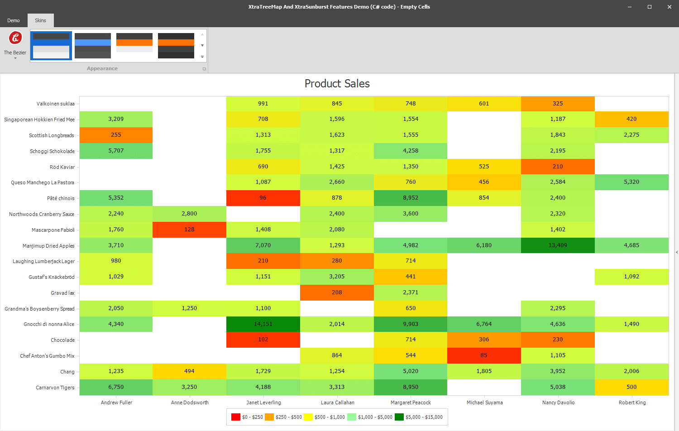The image size is (679, 431).
Task: Open the Appearance group dialog launcher
Action: (204, 68)
